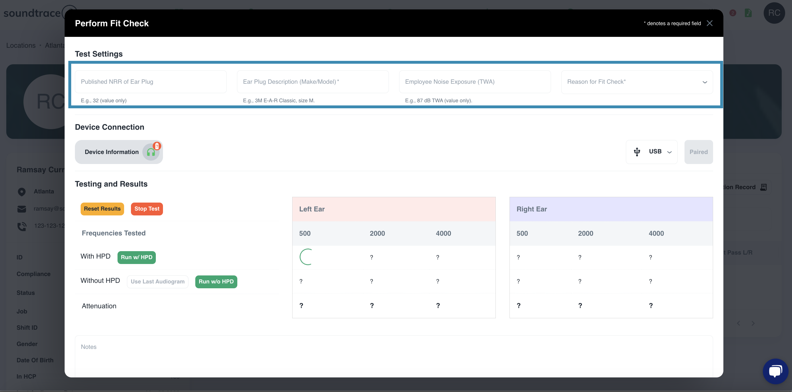792x392 pixels.
Task: Click the Device Connection heading
Action: coord(110,127)
